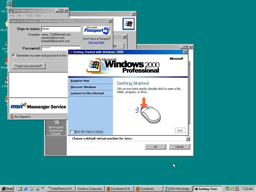Switch to MSN Messenger taskbar button
This screenshot has height=192, width=256.
[178, 189]
